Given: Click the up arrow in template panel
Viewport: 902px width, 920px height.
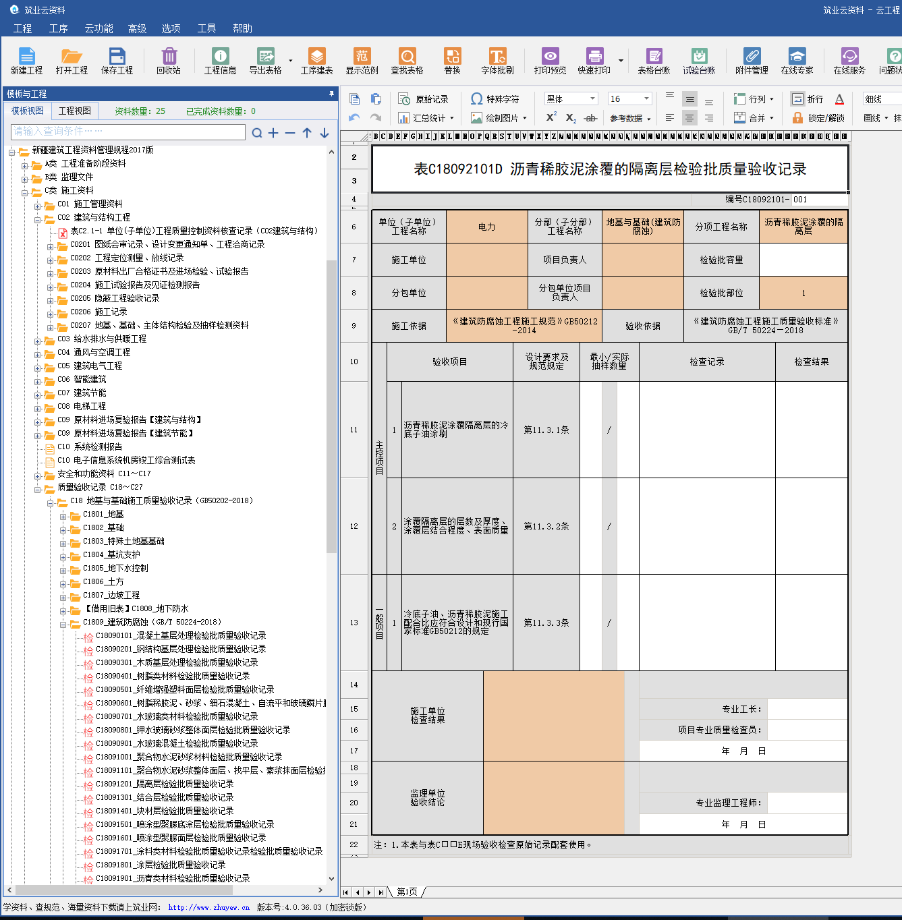Looking at the screenshot, I should [x=307, y=133].
